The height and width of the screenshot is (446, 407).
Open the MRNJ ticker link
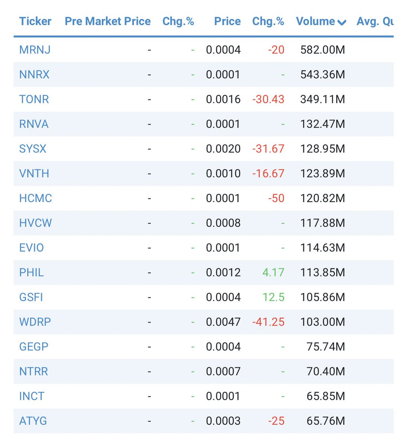[35, 50]
